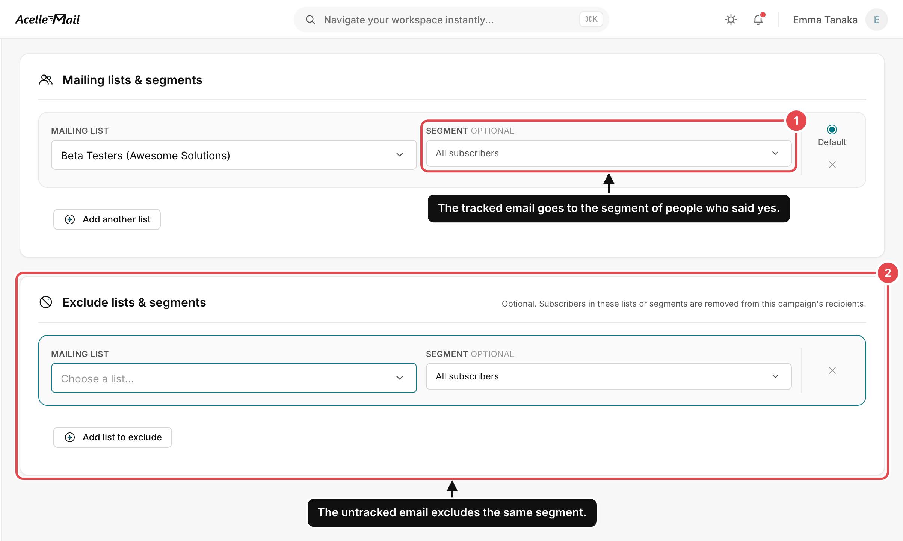This screenshot has width=903, height=541.
Task: Open the exclude segment All subscribers dropdown
Action: [x=609, y=376]
